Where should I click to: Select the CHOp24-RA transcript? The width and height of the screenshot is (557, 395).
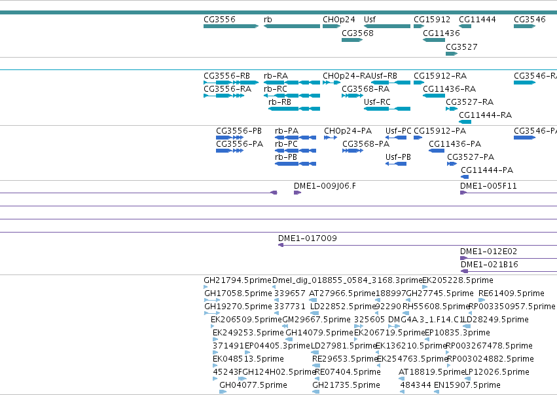pos(331,83)
